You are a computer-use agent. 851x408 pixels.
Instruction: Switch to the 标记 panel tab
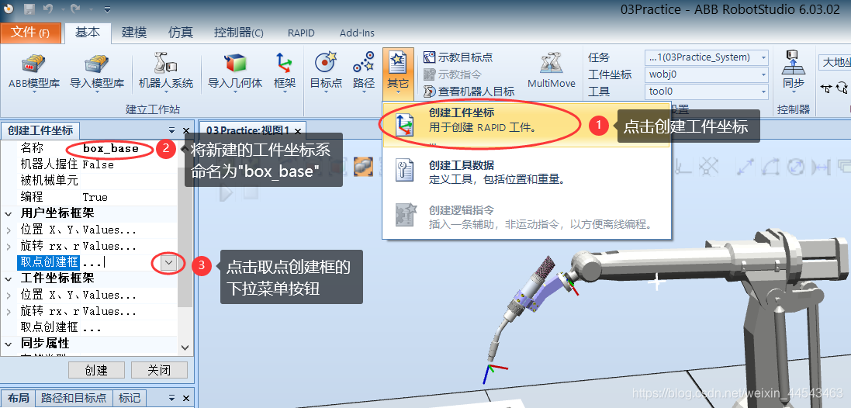(x=130, y=398)
